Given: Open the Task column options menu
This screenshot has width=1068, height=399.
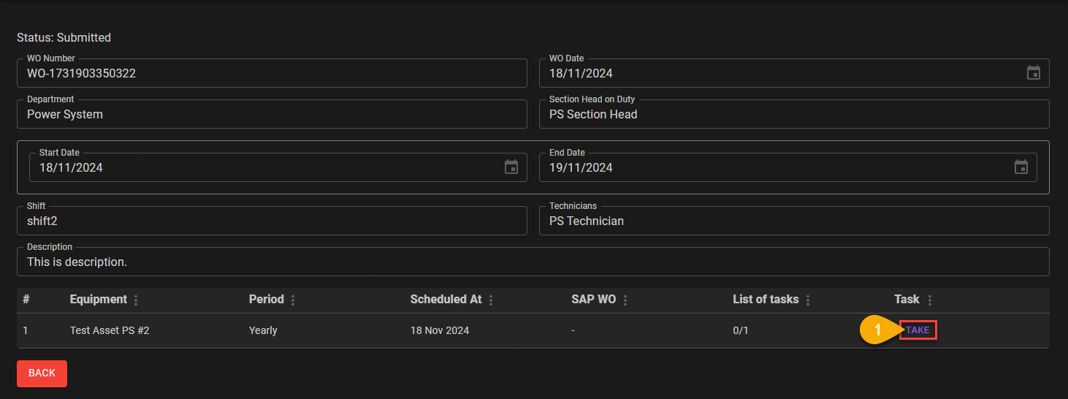Looking at the screenshot, I should (929, 300).
